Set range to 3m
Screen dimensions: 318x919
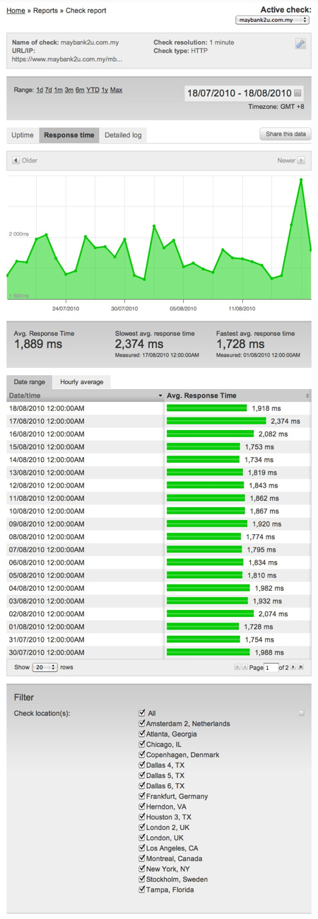coord(69,90)
